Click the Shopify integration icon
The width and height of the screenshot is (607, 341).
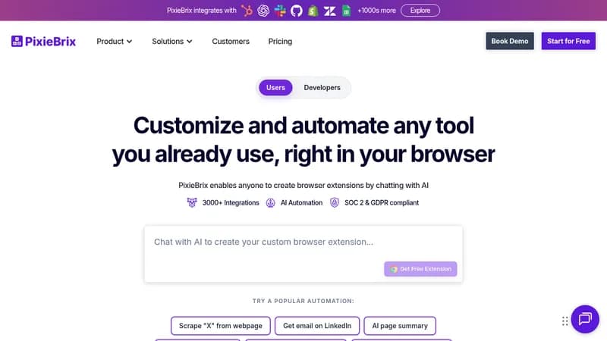click(x=313, y=11)
